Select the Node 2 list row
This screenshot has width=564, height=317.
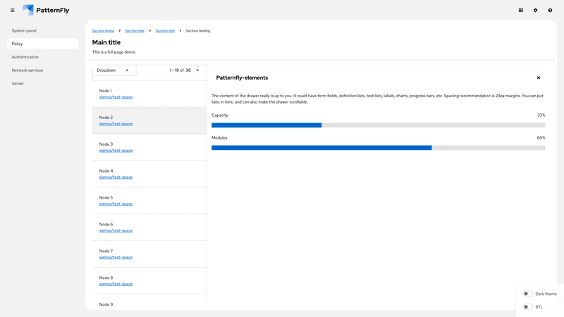point(149,120)
